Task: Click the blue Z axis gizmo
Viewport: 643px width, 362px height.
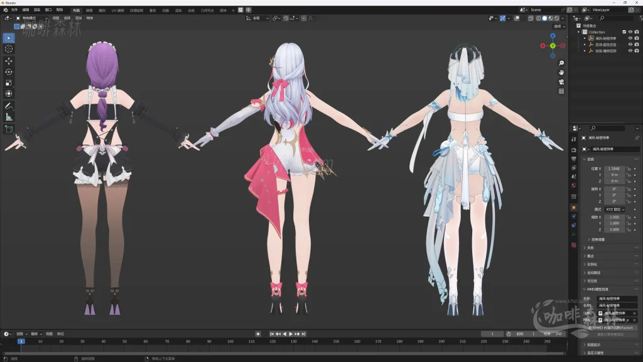Action: tap(553, 36)
